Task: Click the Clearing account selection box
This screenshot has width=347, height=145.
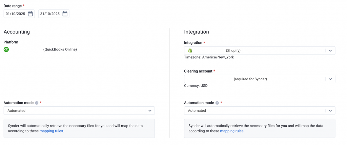Action: (254, 79)
